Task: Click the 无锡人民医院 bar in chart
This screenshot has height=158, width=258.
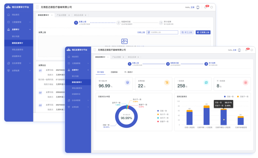Action: coord(189,118)
